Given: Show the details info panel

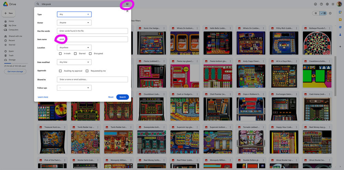Looking at the screenshot, I should (330, 13).
